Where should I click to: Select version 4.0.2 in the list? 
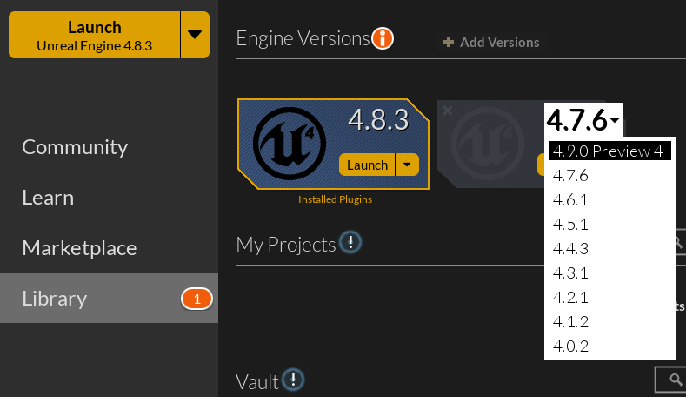(x=609, y=346)
